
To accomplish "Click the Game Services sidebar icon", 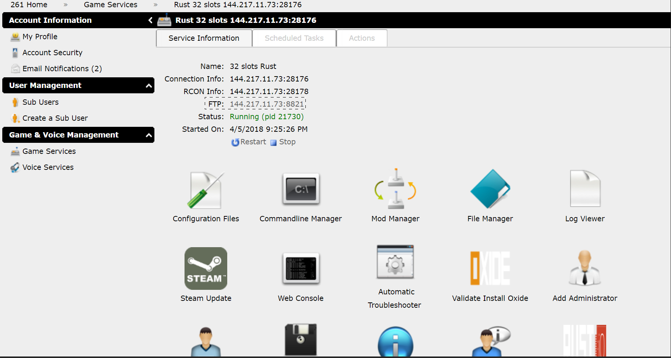I will (x=15, y=152).
